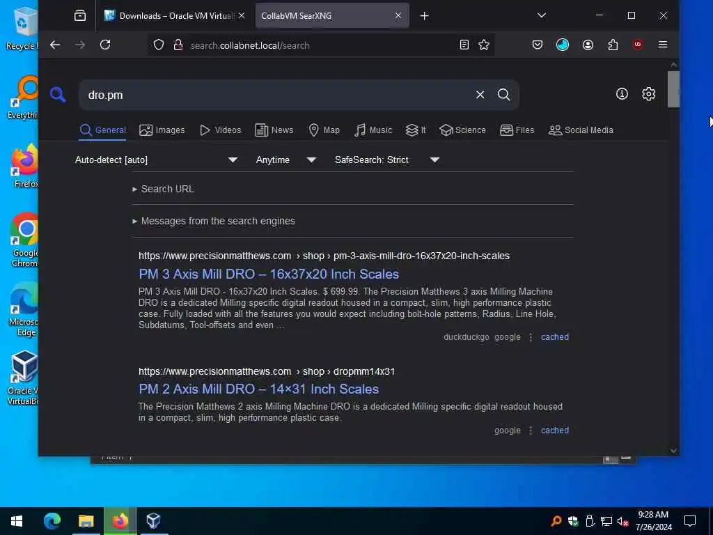The image size is (713, 535).
Task: Switch to News search category
Action: 274,130
